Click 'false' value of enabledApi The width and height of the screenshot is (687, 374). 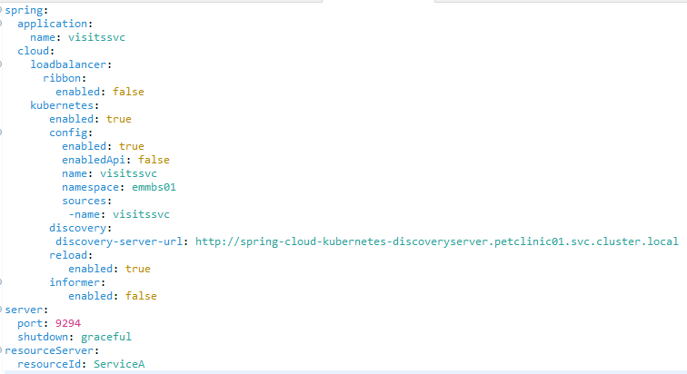coord(154,160)
